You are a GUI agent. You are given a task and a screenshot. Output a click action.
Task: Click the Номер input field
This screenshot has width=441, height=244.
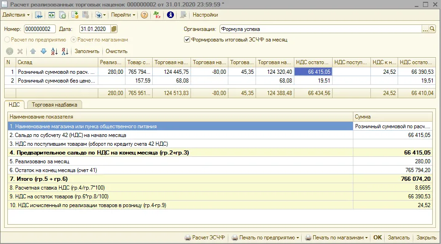40,29
